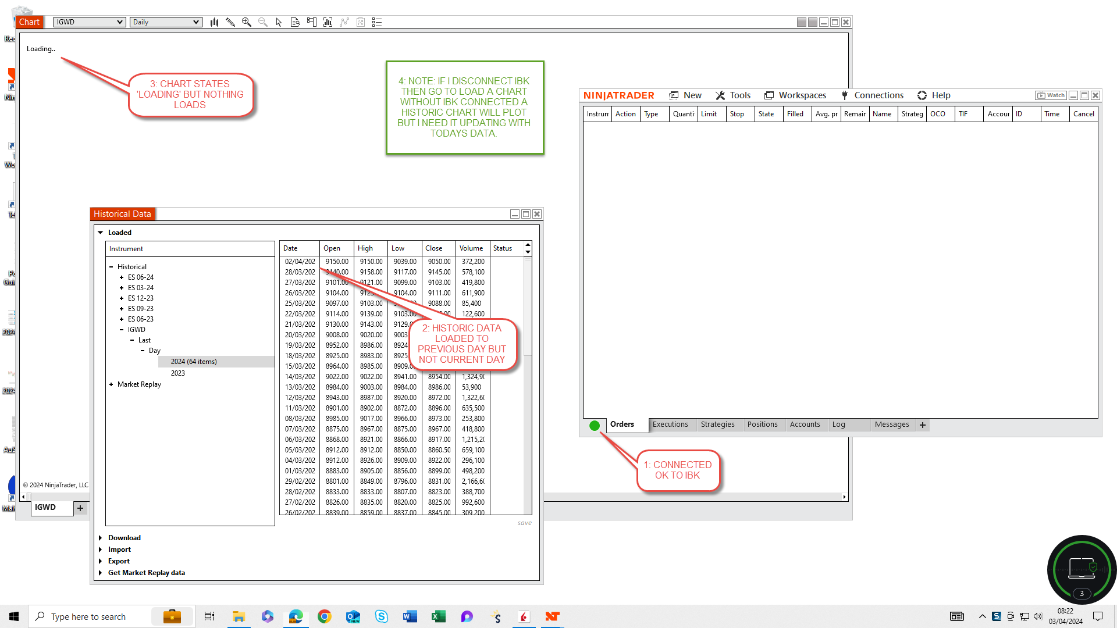
Task: Open the data box icon
Action: coord(296,22)
